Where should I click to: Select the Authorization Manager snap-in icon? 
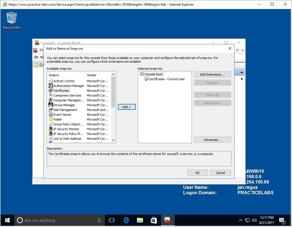pyautogui.click(x=50, y=86)
